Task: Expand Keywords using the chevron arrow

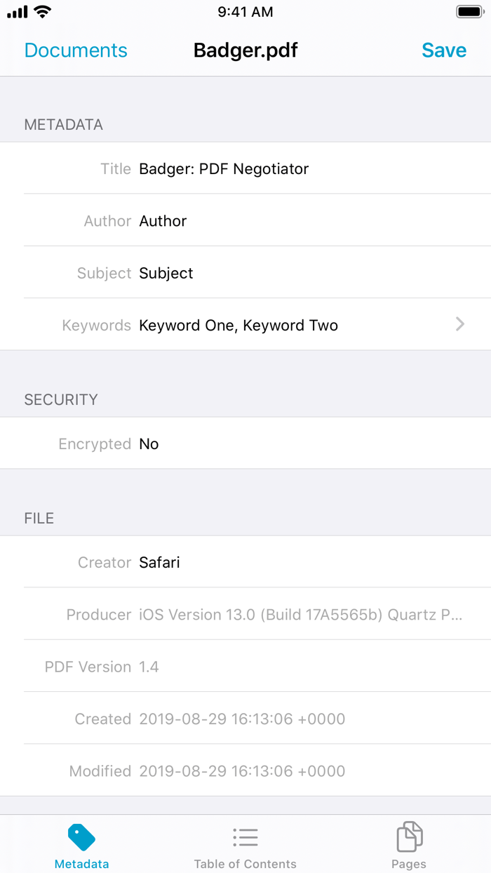Action: pos(460,324)
